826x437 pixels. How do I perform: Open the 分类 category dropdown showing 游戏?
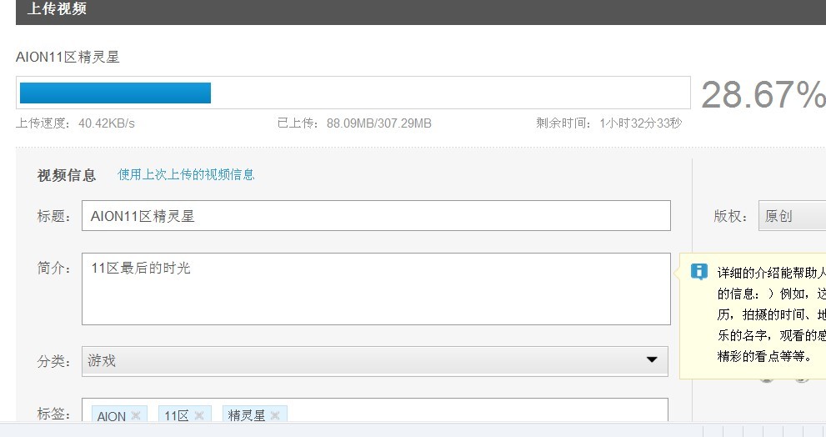(x=374, y=361)
